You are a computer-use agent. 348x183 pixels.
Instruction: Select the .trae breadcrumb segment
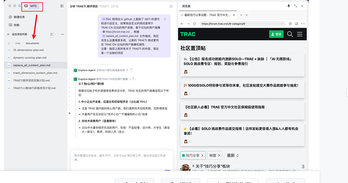(x=18, y=43)
